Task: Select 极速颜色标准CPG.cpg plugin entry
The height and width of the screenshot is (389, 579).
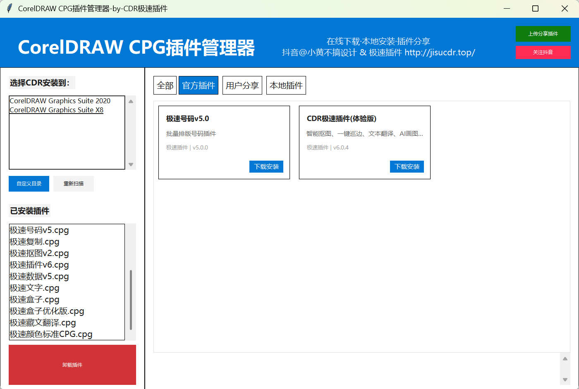Action: [x=50, y=334]
